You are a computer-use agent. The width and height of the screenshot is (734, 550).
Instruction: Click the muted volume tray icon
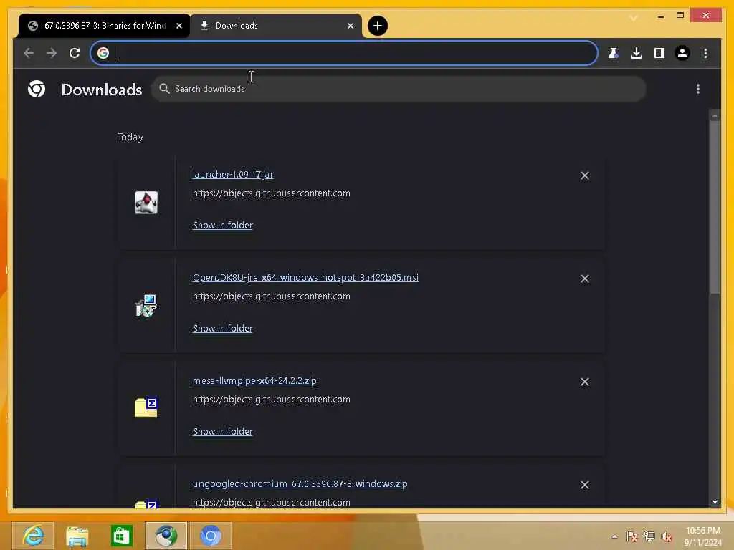click(x=666, y=536)
